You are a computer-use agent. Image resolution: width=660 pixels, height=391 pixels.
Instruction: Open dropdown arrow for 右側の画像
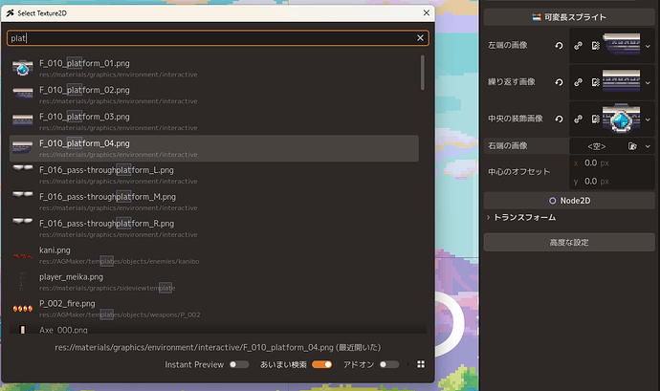click(x=648, y=146)
